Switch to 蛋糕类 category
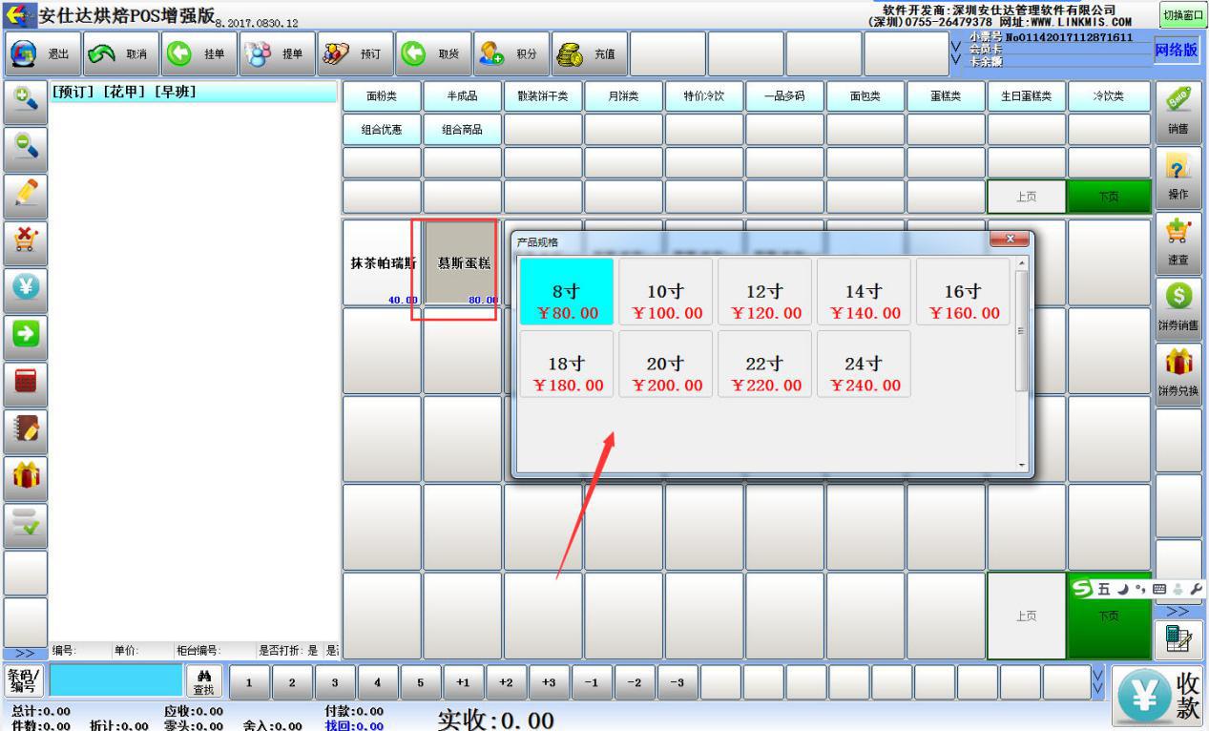The image size is (1209, 731). pos(946,96)
